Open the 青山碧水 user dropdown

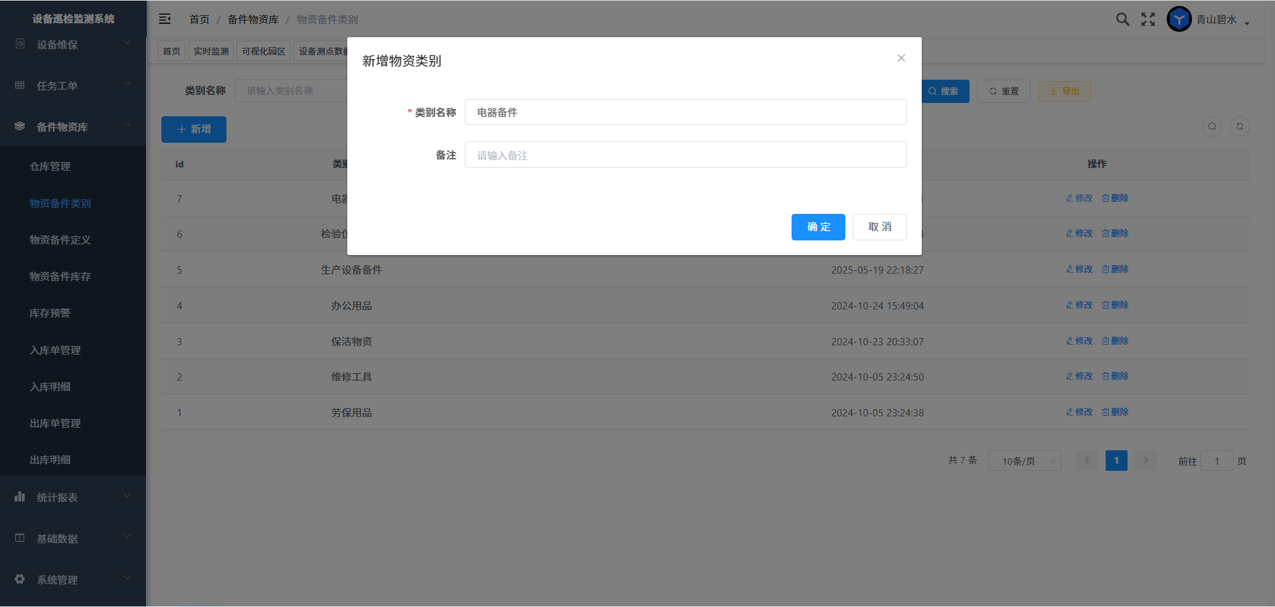(1223, 20)
